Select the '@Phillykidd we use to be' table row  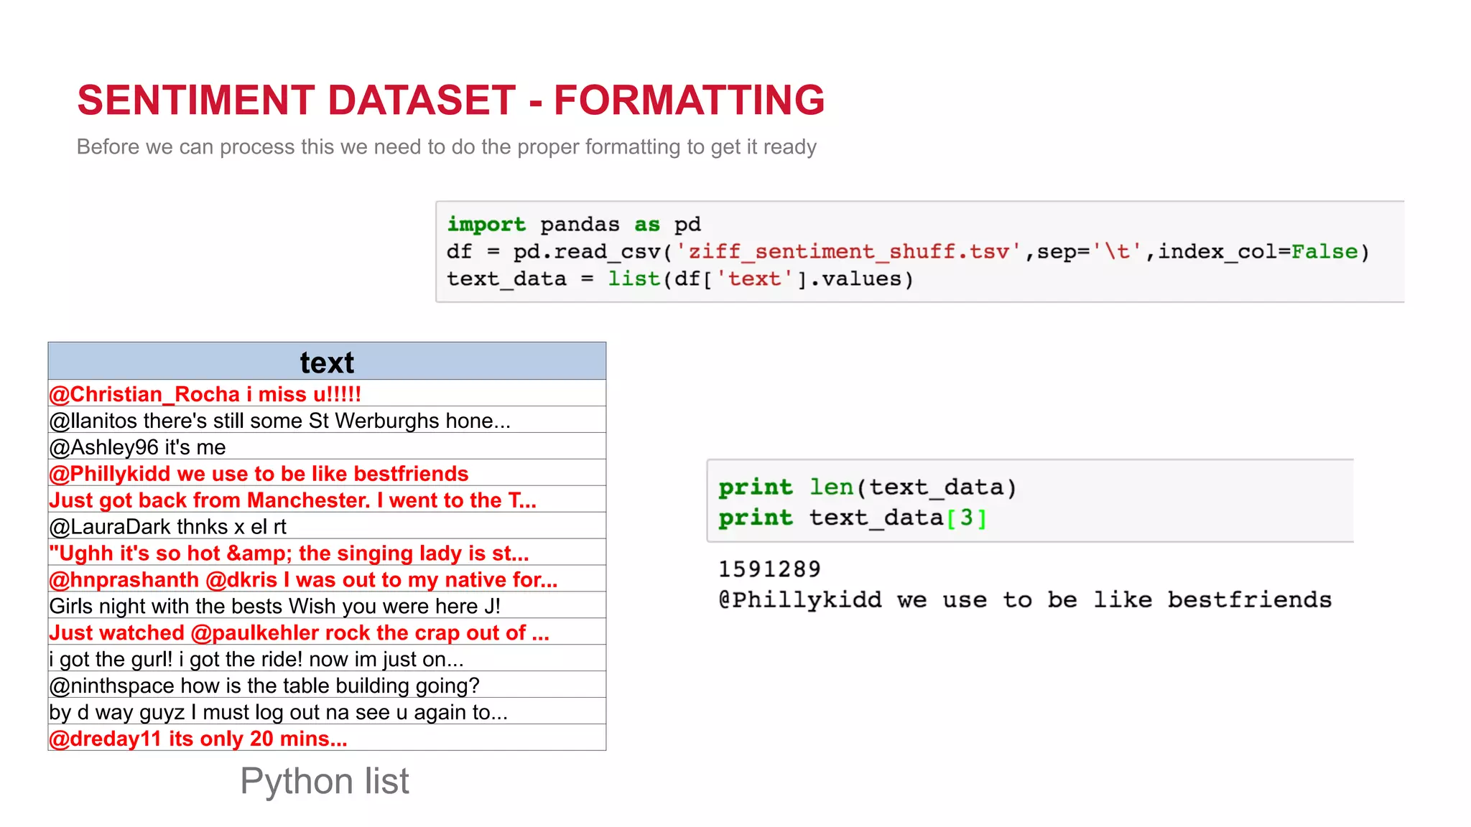click(x=327, y=473)
